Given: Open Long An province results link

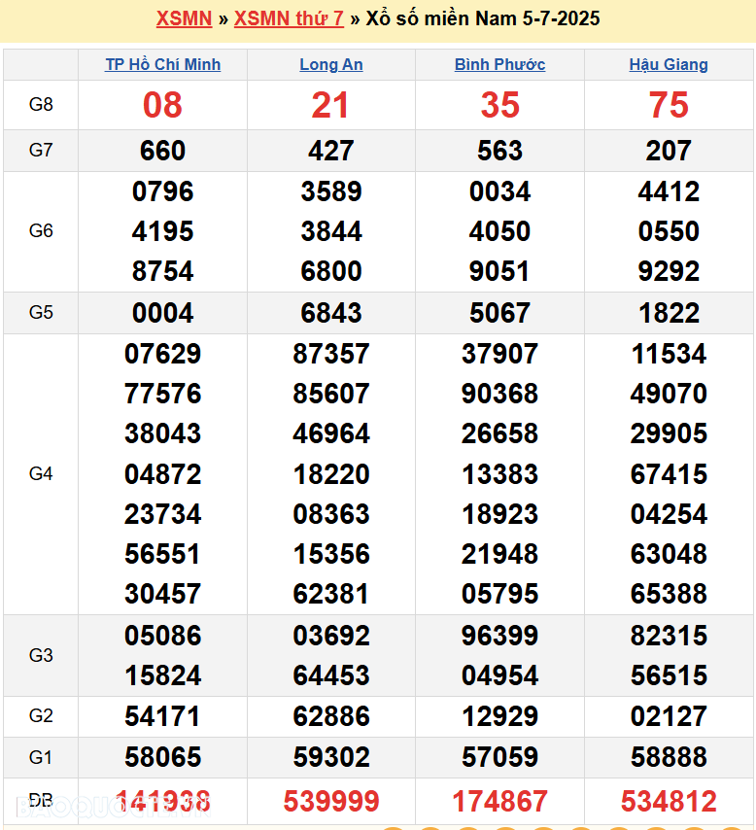Looking at the screenshot, I should click(331, 65).
